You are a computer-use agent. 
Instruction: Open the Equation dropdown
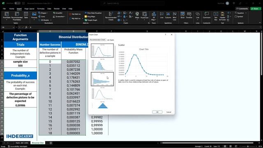click(241, 13)
